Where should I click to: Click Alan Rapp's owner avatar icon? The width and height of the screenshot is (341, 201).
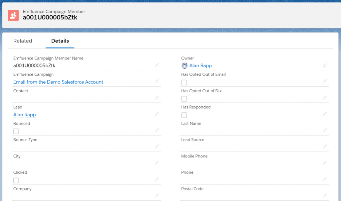[184, 65]
